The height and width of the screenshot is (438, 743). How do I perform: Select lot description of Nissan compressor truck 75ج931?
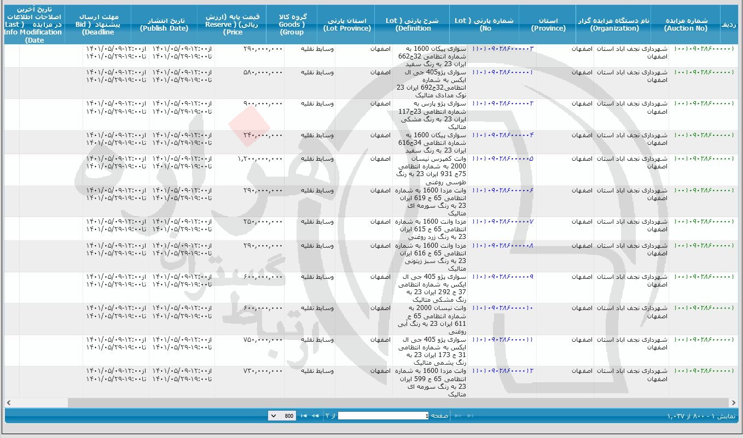(x=432, y=170)
